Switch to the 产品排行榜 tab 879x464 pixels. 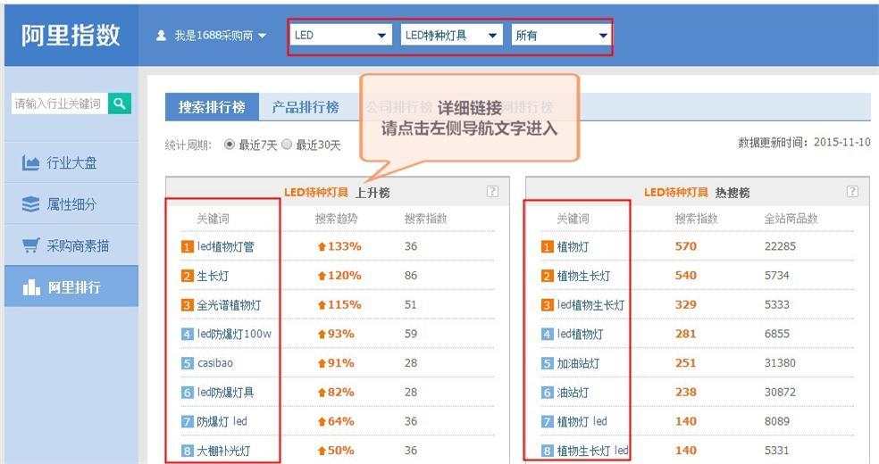(x=305, y=107)
